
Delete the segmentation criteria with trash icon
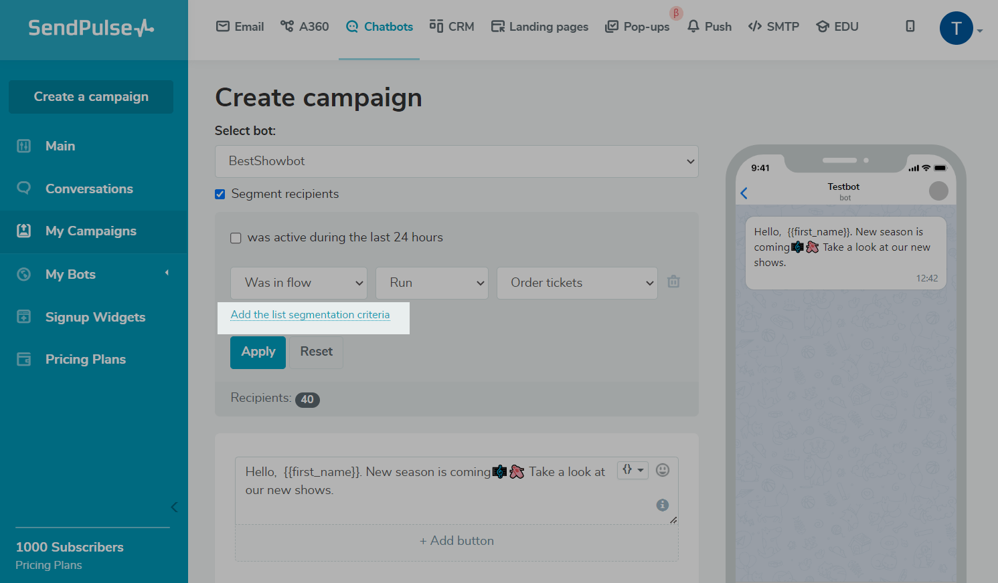tap(673, 281)
